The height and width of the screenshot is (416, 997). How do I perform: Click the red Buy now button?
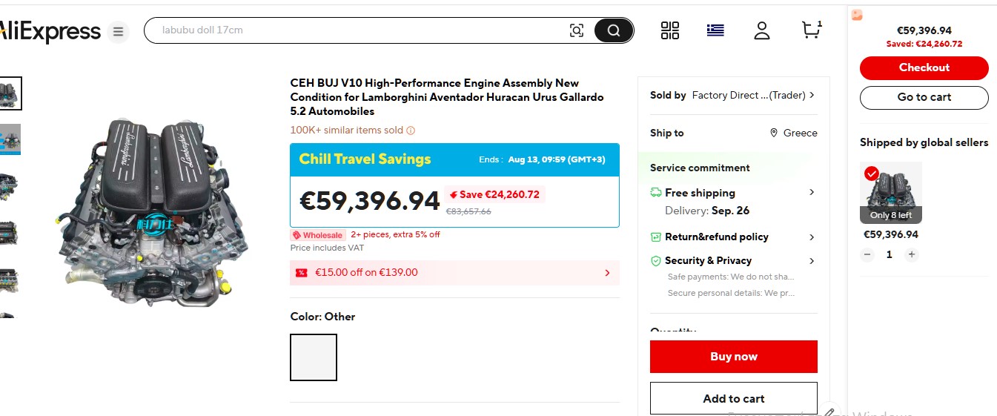pos(734,357)
